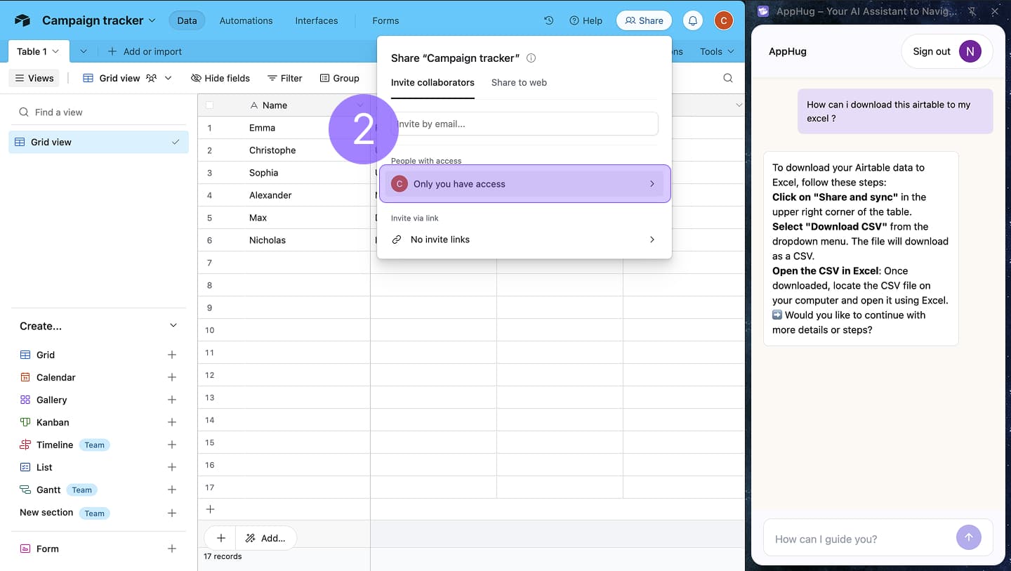The height and width of the screenshot is (571, 1011).
Task: Select Invite collaborators tab
Action: pyautogui.click(x=432, y=82)
